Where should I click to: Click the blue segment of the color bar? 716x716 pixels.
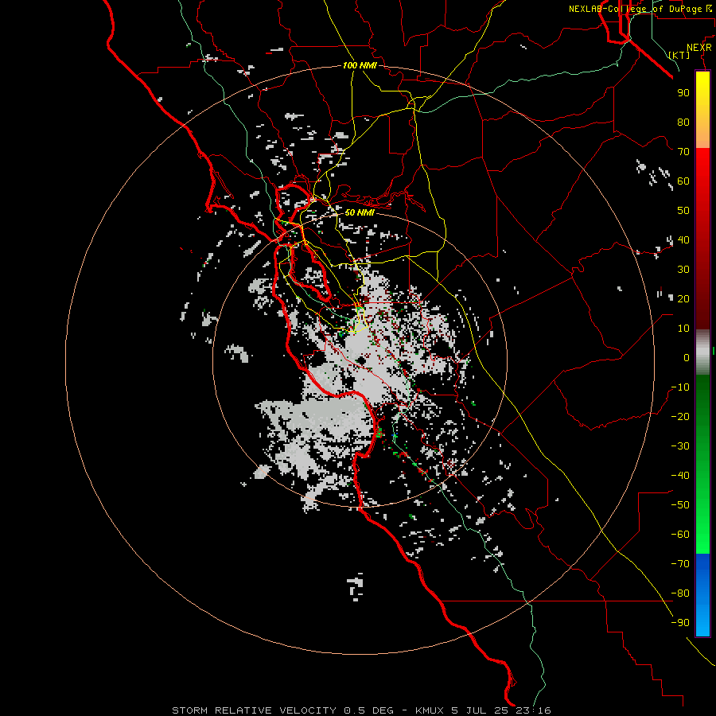[x=702, y=594]
